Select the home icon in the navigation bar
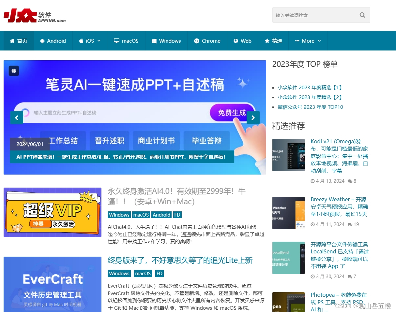 pos(12,41)
